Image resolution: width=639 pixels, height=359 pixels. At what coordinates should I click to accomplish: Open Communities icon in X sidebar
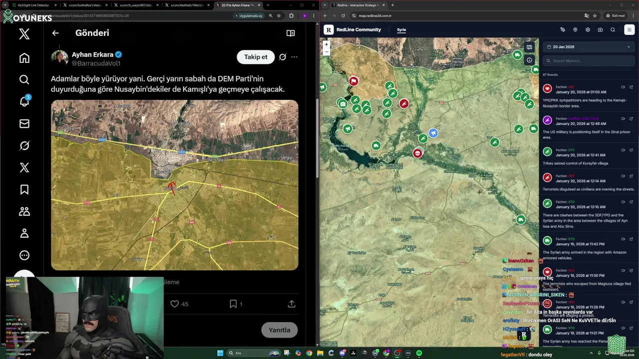24,211
